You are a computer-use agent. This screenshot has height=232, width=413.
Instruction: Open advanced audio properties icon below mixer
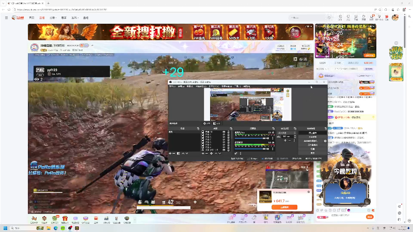point(235,153)
